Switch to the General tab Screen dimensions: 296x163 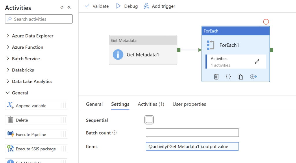click(x=94, y=104)
